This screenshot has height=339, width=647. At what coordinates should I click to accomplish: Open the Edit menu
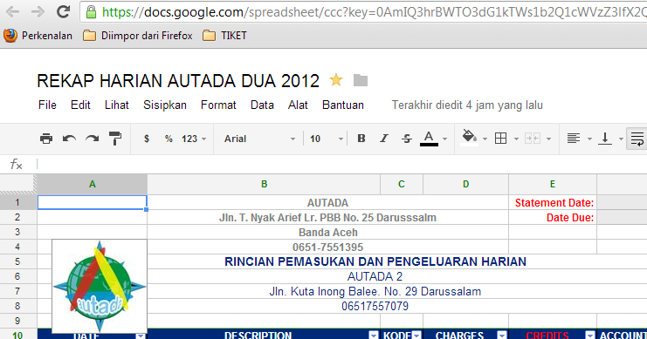tap(80, 105)
